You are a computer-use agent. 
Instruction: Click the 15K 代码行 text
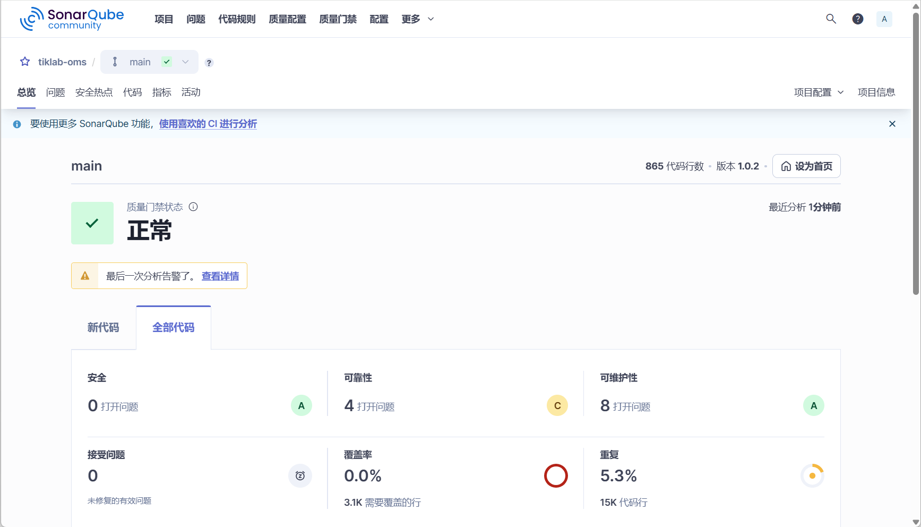(x=624, y=503)
